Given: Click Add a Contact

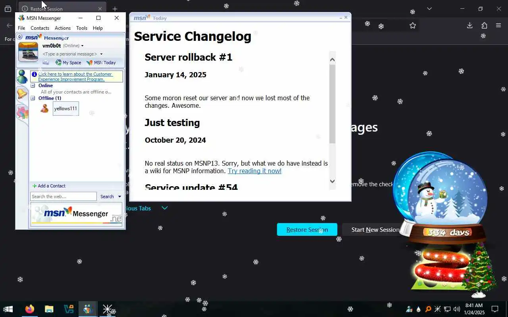Looking at the screenshot, I should point(49,186).
